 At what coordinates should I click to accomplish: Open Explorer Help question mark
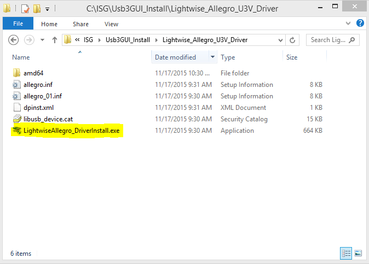[360, 23]
